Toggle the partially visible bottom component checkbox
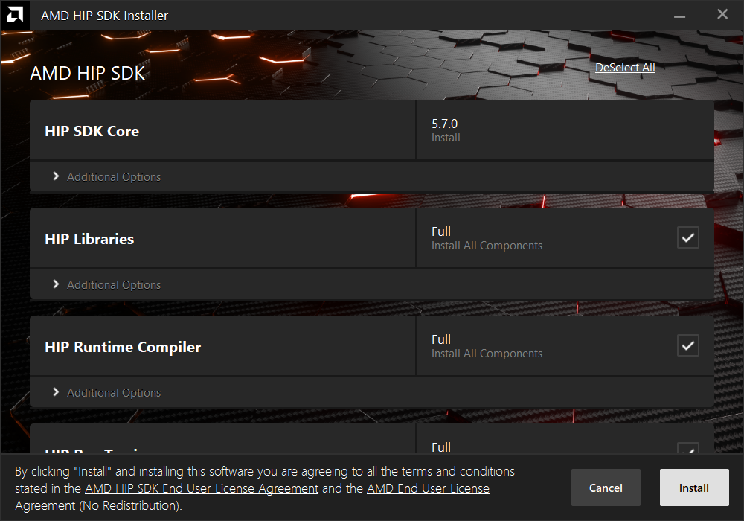The height and width of the screenshot is (521, 744). (x=688, y=447)
